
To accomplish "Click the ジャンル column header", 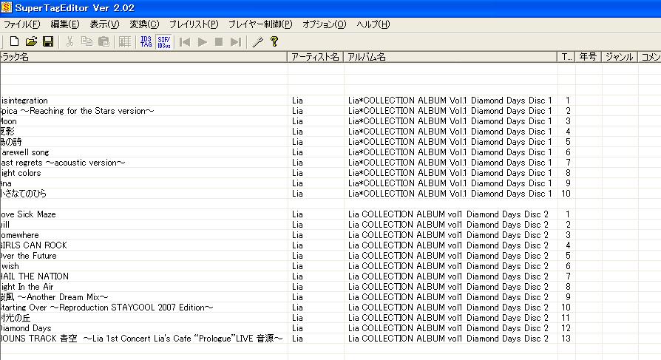I will click(x=620, y=57).
